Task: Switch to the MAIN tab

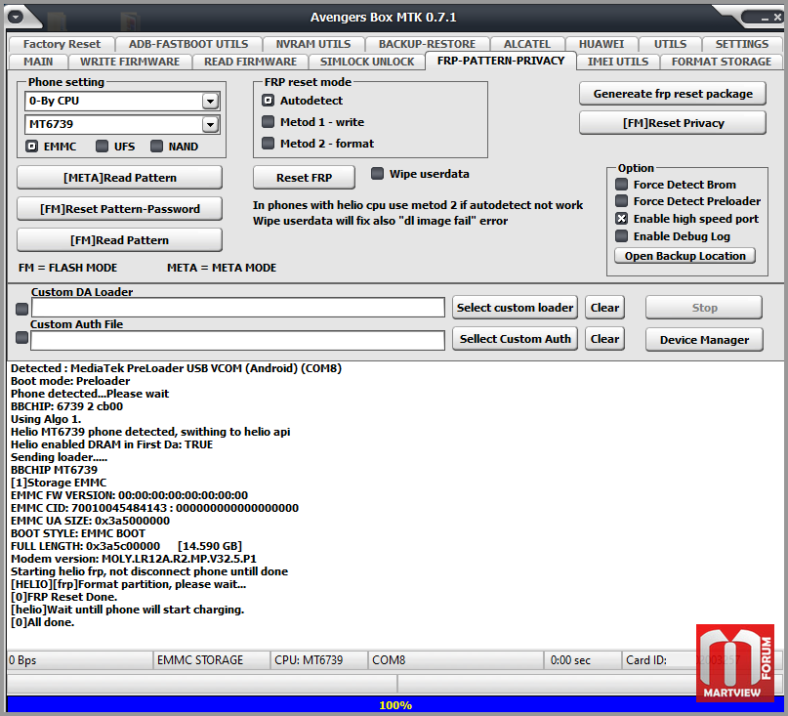Action: pyautogui.click(x=38, y=62)
